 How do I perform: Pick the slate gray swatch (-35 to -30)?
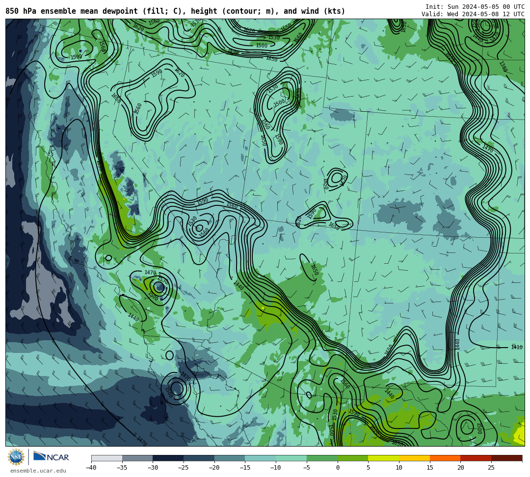[137, 458]
